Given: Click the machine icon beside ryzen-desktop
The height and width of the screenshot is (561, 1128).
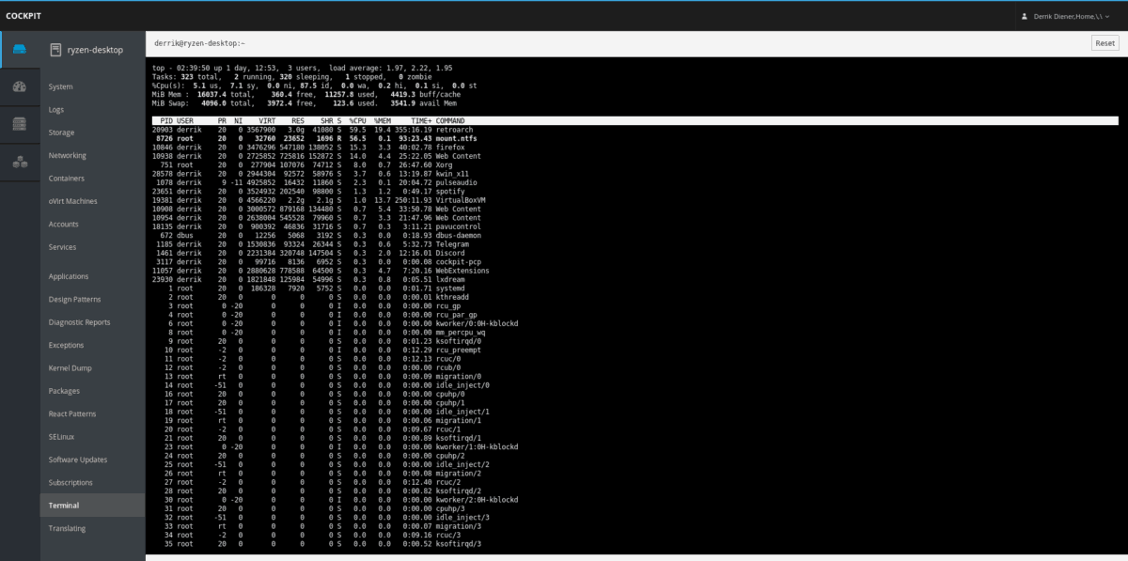Looking at the screenshot, I should 54,49.
